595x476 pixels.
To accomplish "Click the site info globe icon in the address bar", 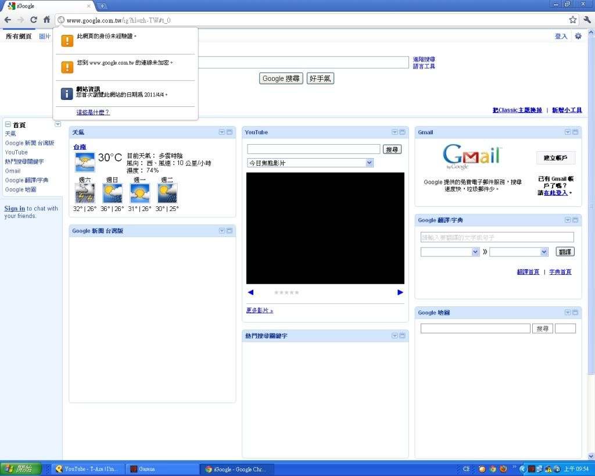I will (x=60, y=20).
